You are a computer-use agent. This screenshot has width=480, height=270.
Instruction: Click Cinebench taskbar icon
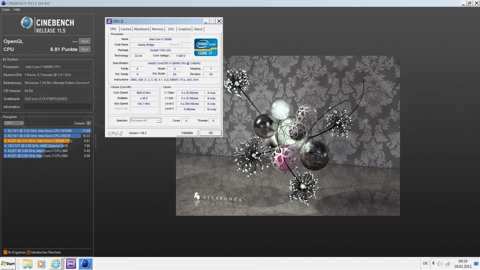[85, 264]
